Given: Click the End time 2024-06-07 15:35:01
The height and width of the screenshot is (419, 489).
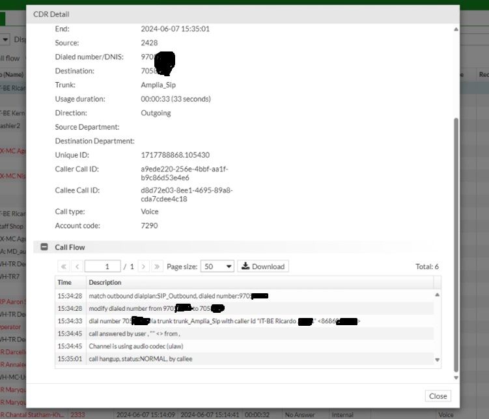Looking at the screenshot, I should pos(175,29).
